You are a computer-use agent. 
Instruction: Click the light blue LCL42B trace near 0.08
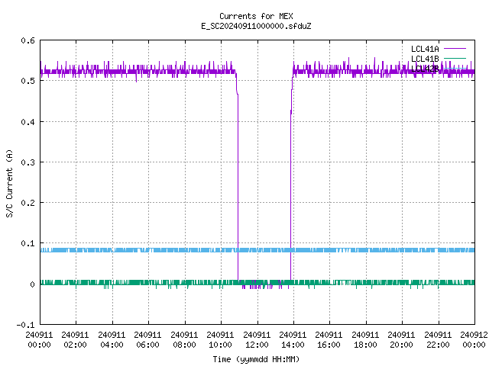pyautogui.click(x=257, y=250)
